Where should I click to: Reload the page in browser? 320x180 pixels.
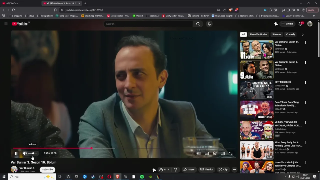[14, 10]
